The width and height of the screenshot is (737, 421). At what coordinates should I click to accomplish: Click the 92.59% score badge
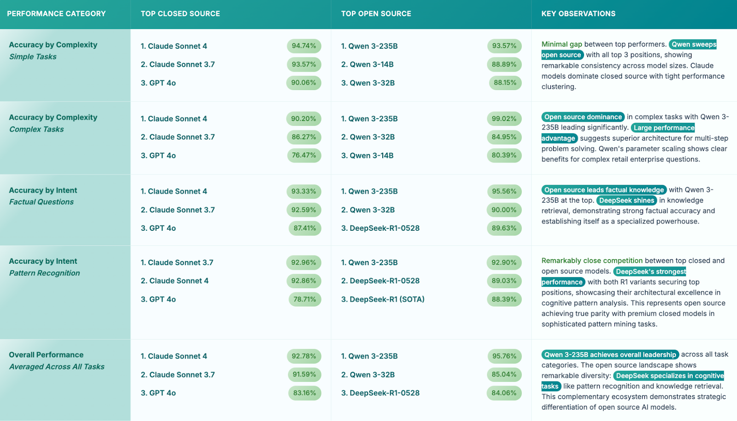(x=304, y=210)
